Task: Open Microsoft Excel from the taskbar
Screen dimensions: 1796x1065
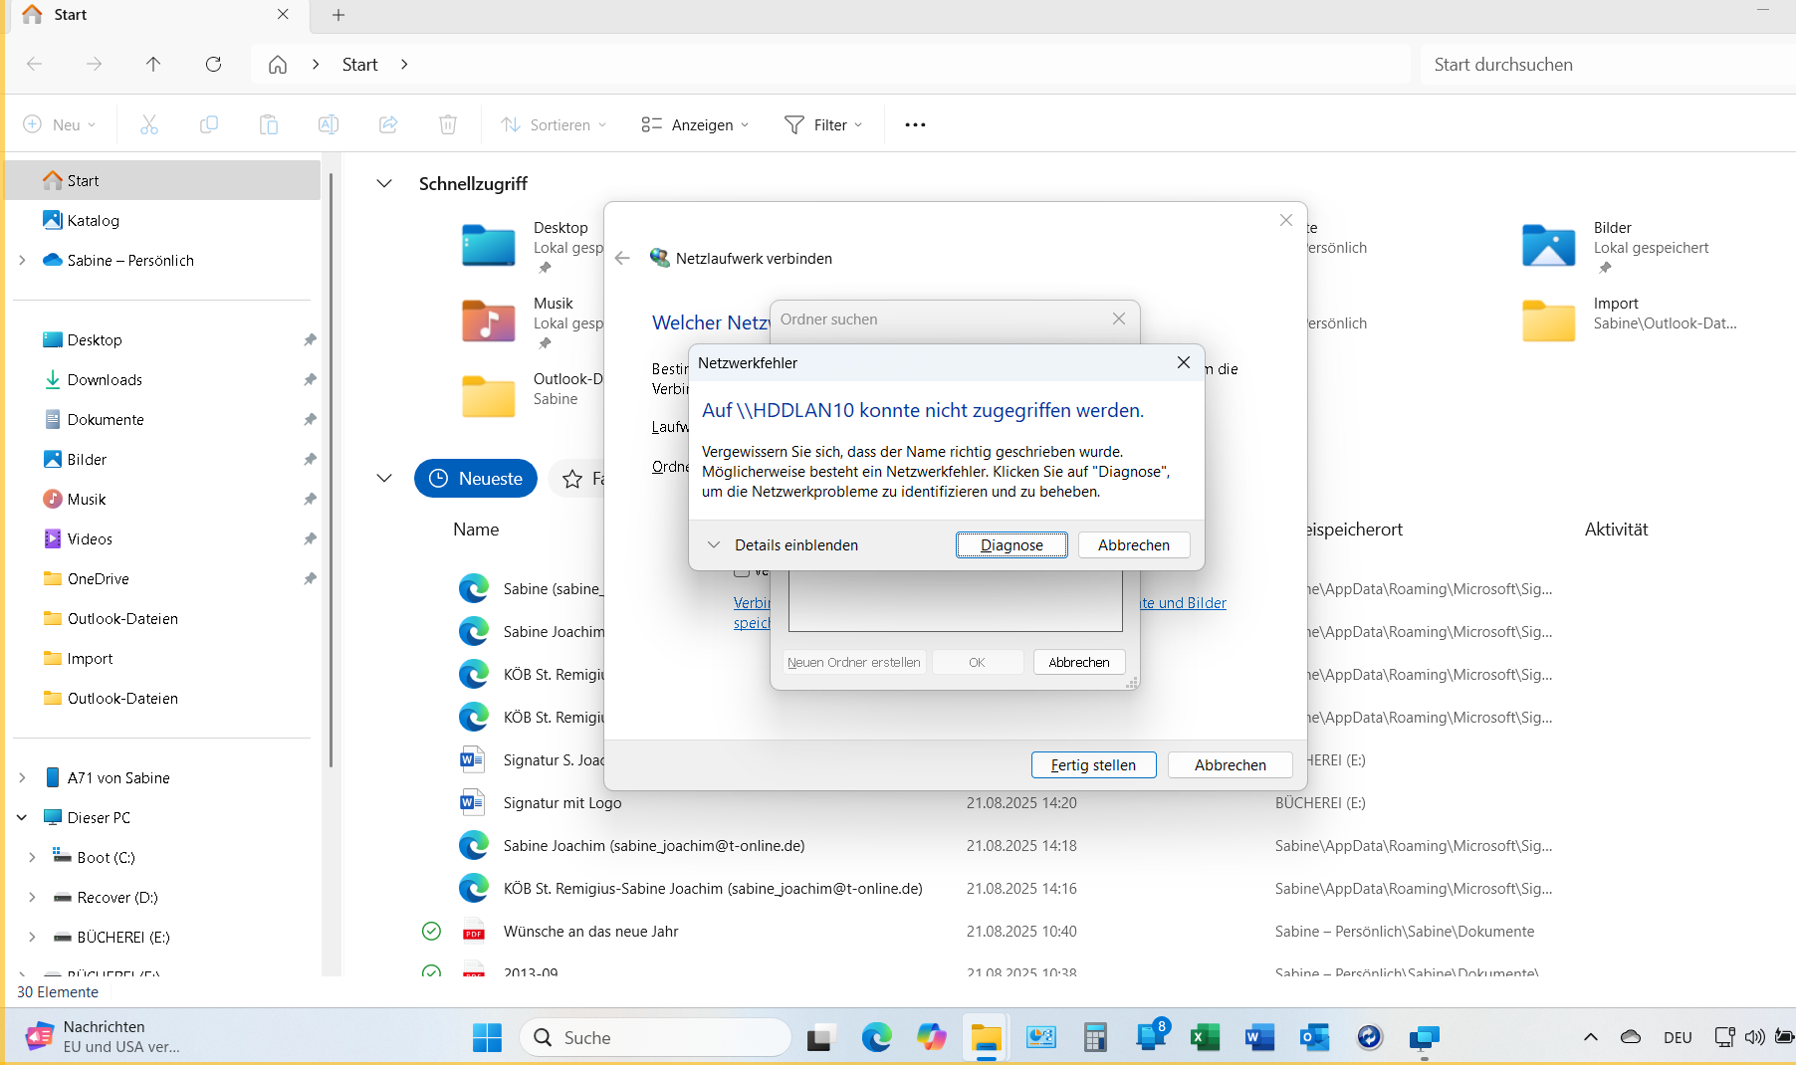Action: pyautogui.click(x=1205, y=1037)
